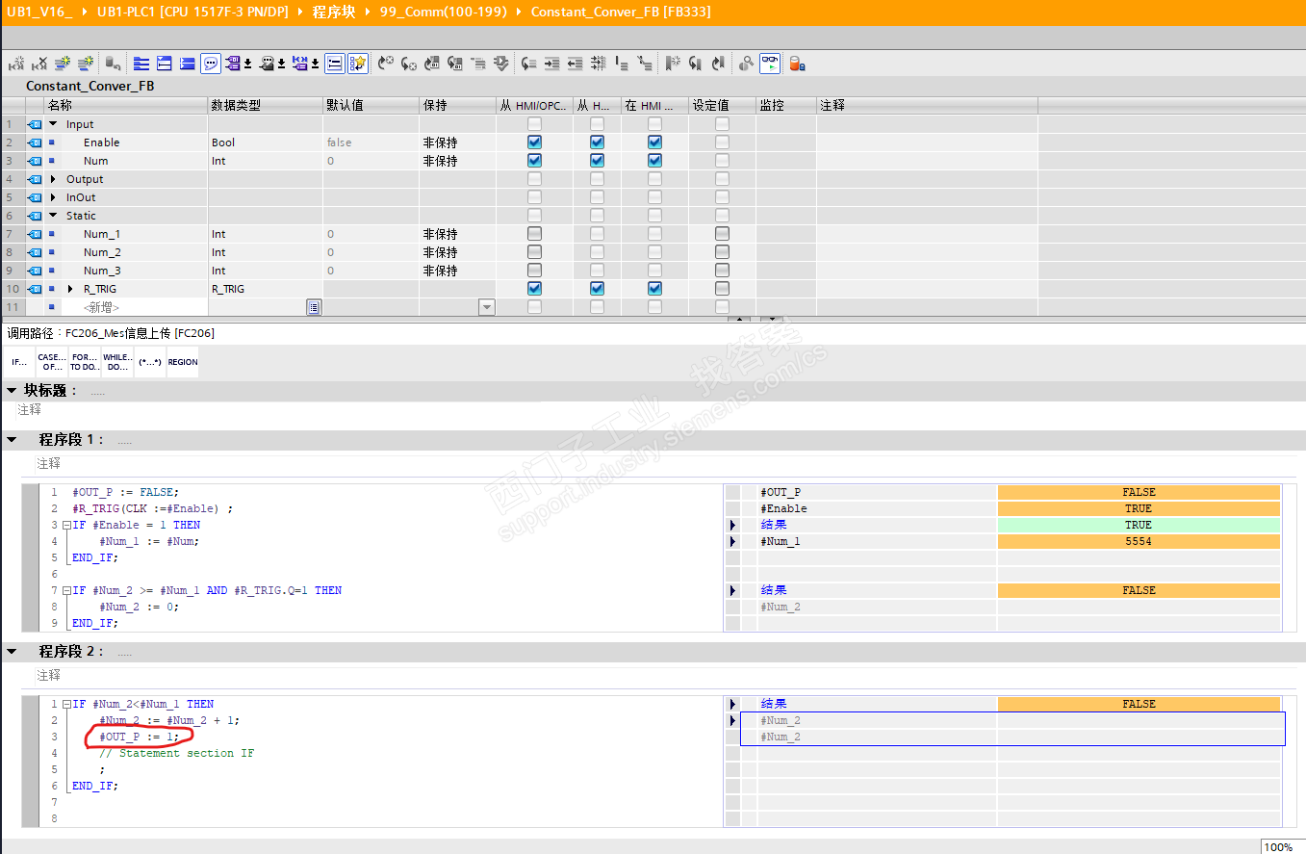This screenshot has width=1306, height=854.
Task: Click the indent text toolbar icon
Action: (551, 64)
